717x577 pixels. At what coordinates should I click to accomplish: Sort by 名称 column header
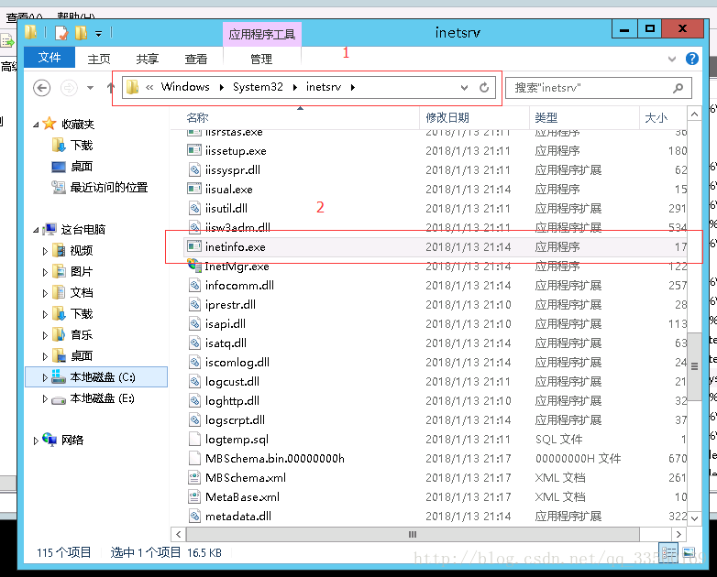click(x=197, y=118)
